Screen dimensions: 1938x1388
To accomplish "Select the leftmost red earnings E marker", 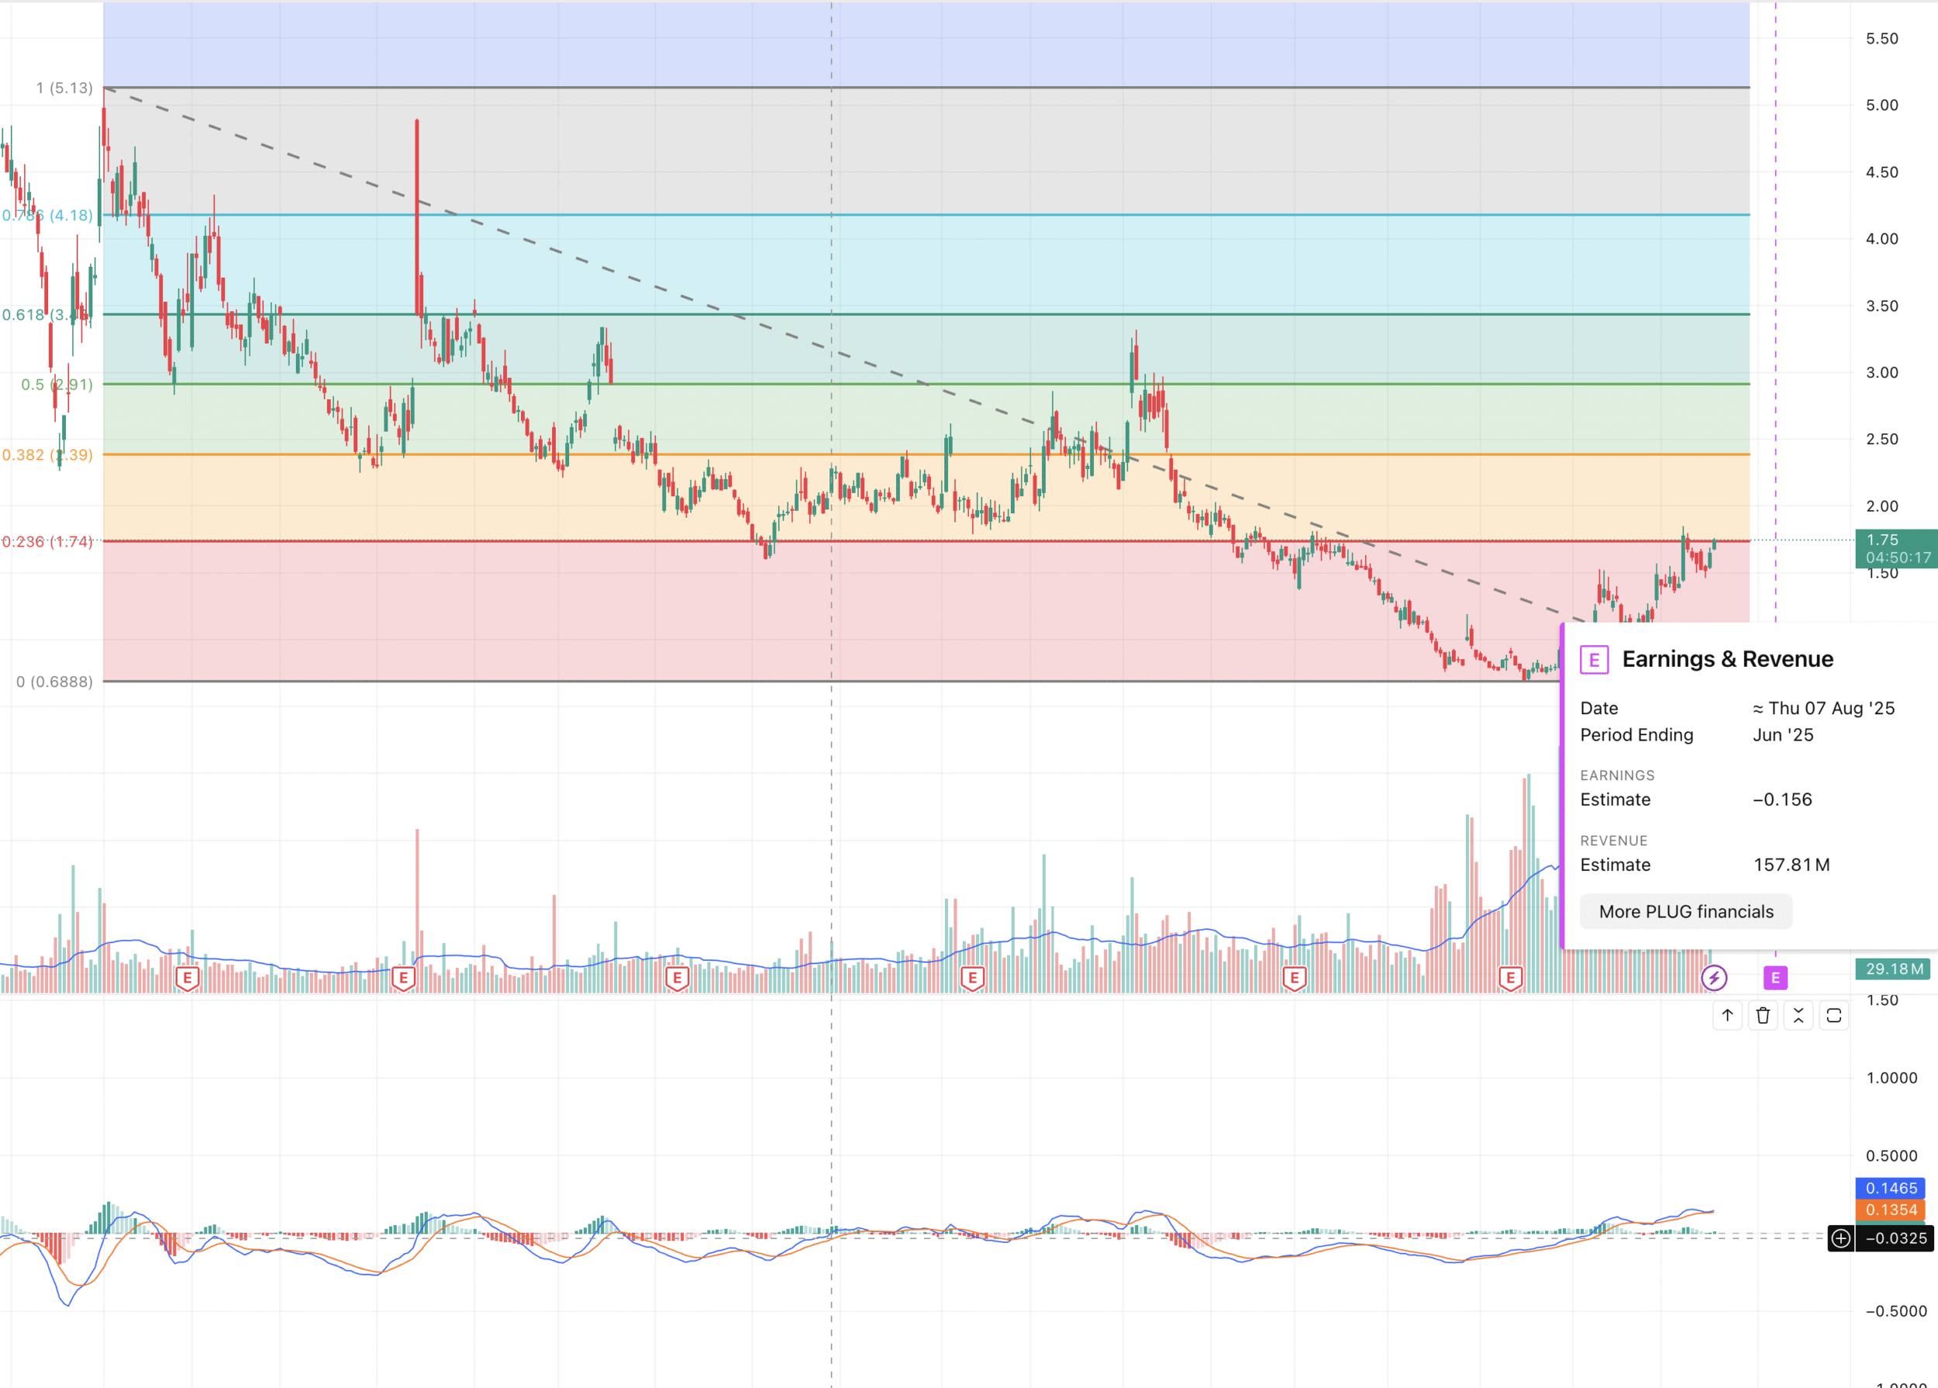I will click(187, 978).
